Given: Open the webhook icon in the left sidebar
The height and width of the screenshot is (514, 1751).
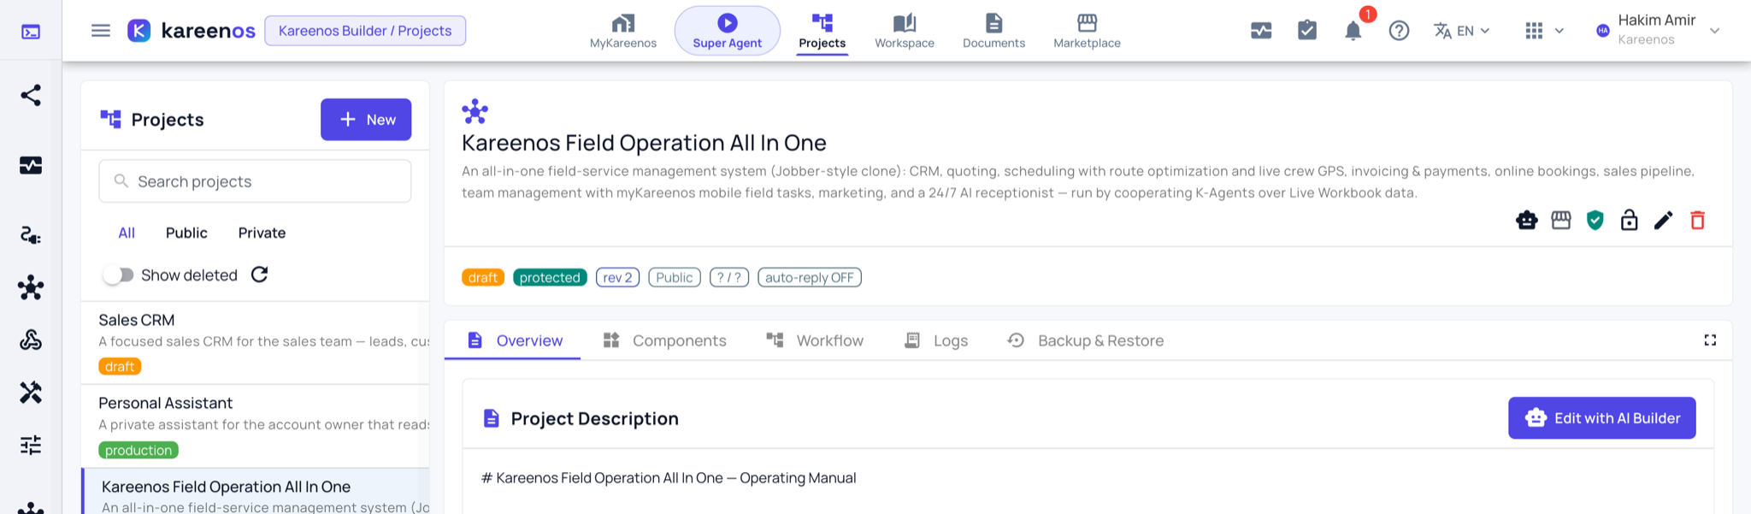Looking at the screenshot, I should [x=31, y=340].
